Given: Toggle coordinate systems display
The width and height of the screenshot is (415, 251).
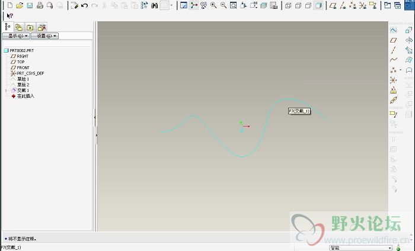Looking at the screenshot, I should [x=363, y=5].
